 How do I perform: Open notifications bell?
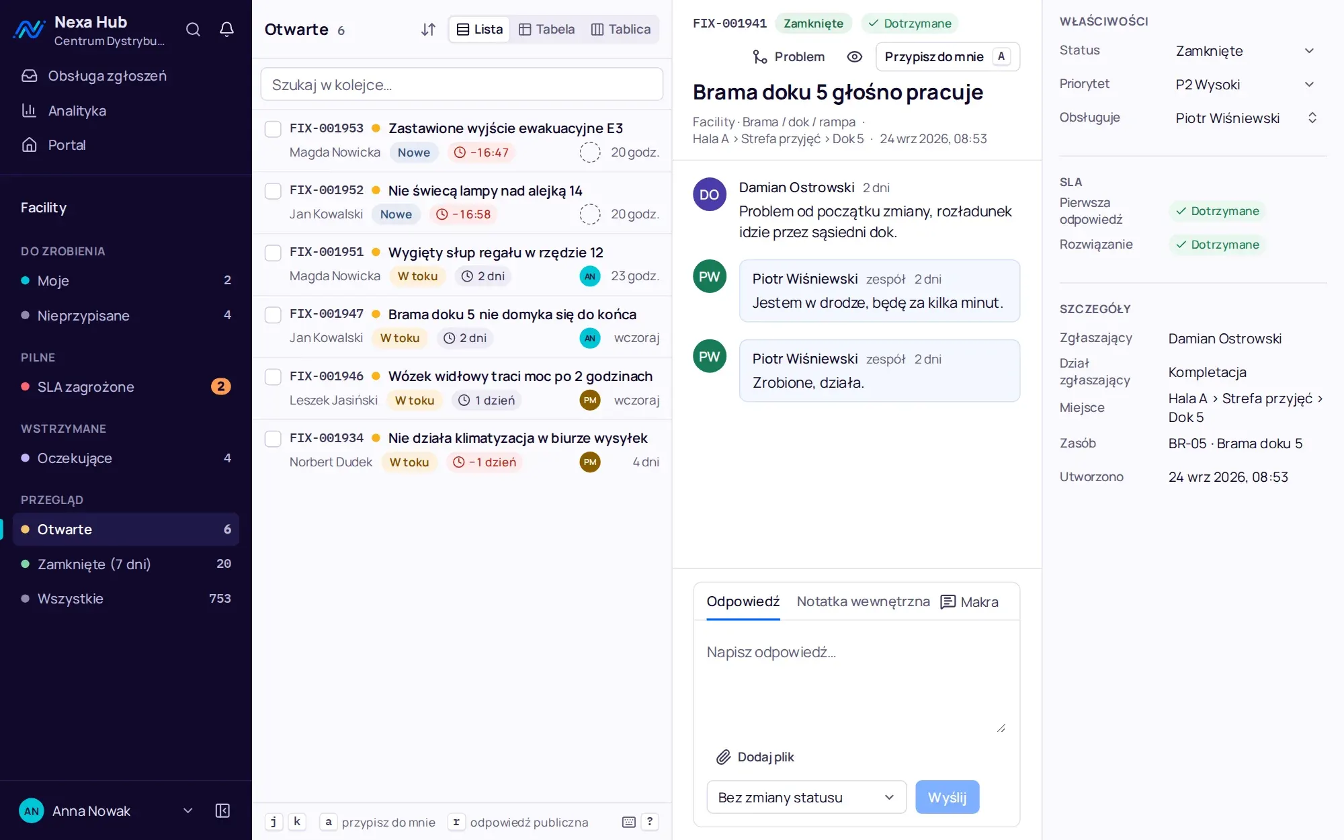[x=227, y=30]
